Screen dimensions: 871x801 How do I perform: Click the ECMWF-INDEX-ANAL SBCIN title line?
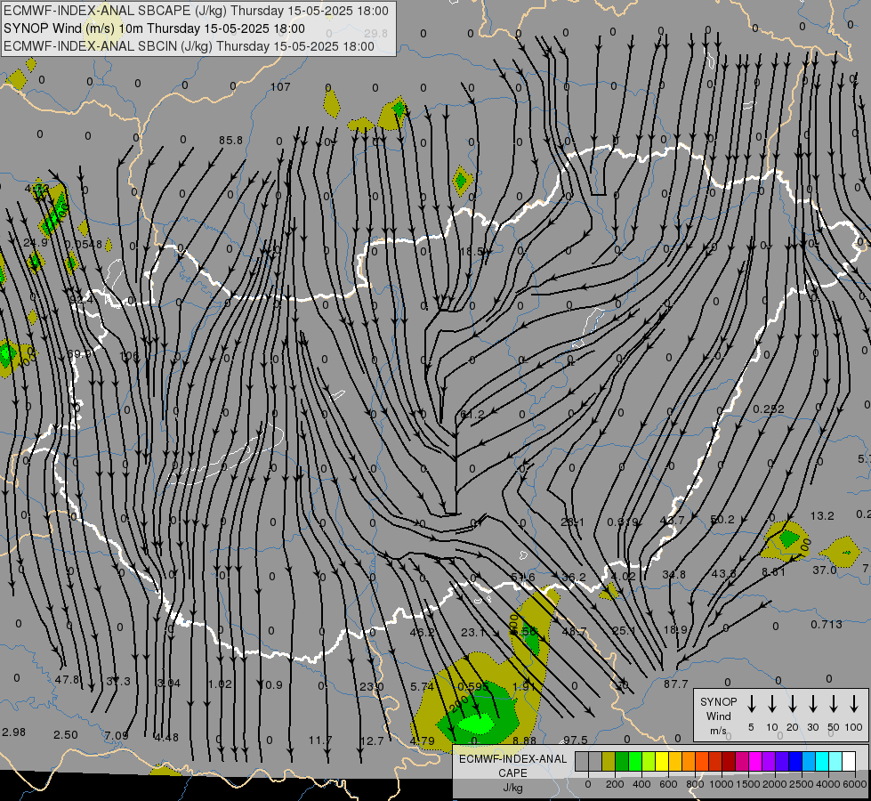point(189,46)
